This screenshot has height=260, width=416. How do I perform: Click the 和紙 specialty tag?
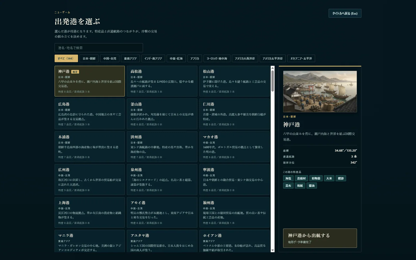(x=300, y=186)
